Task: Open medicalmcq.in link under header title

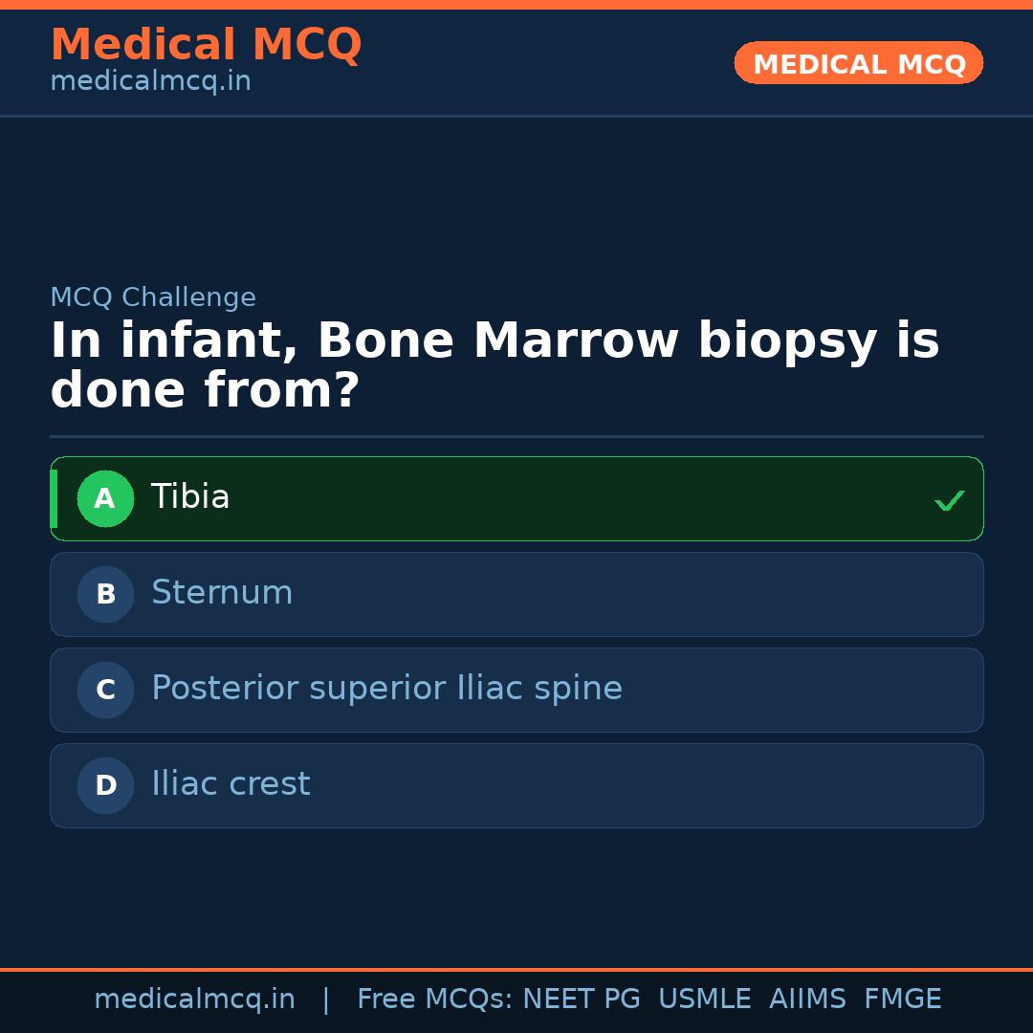Action: pos(150,82)
